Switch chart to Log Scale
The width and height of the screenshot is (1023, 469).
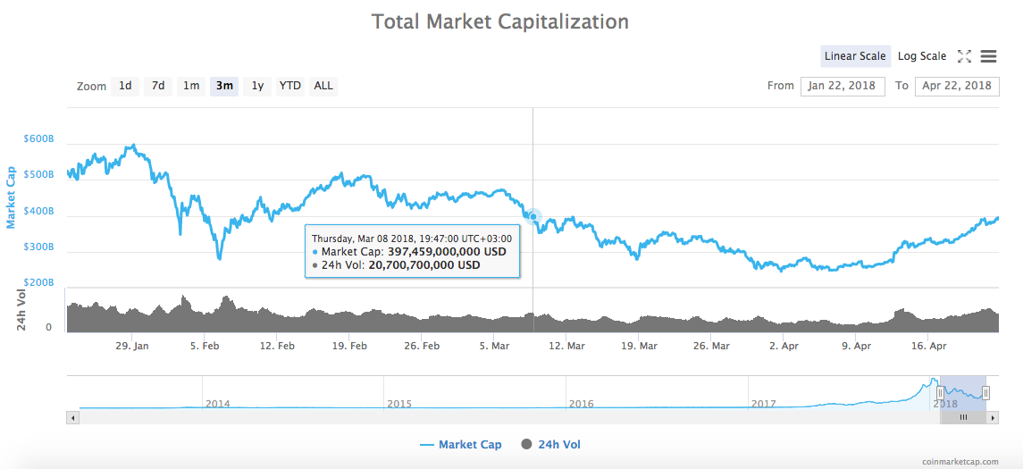(921, 56)
